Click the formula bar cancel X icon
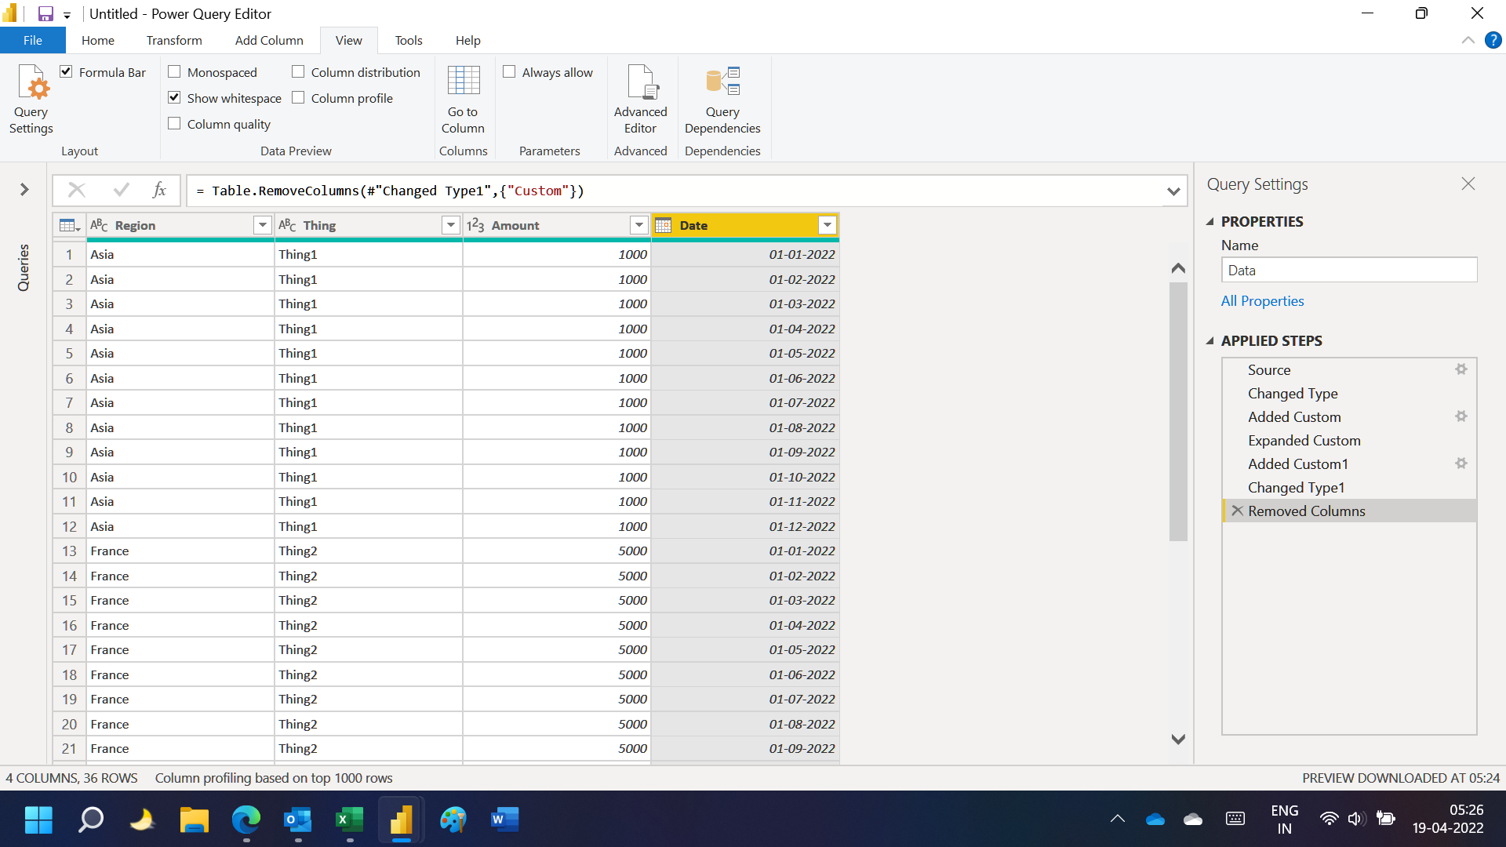Viewport: 1506px width, 847px height. (x=77, y=190)
